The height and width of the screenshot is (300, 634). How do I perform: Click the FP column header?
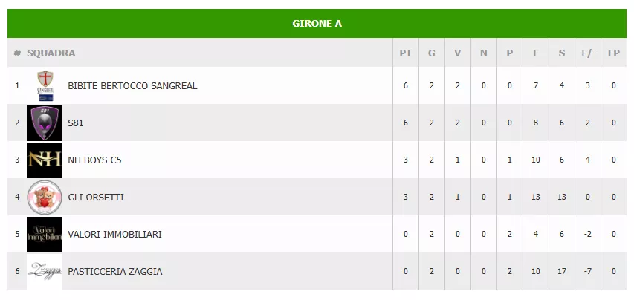(613, 53)
